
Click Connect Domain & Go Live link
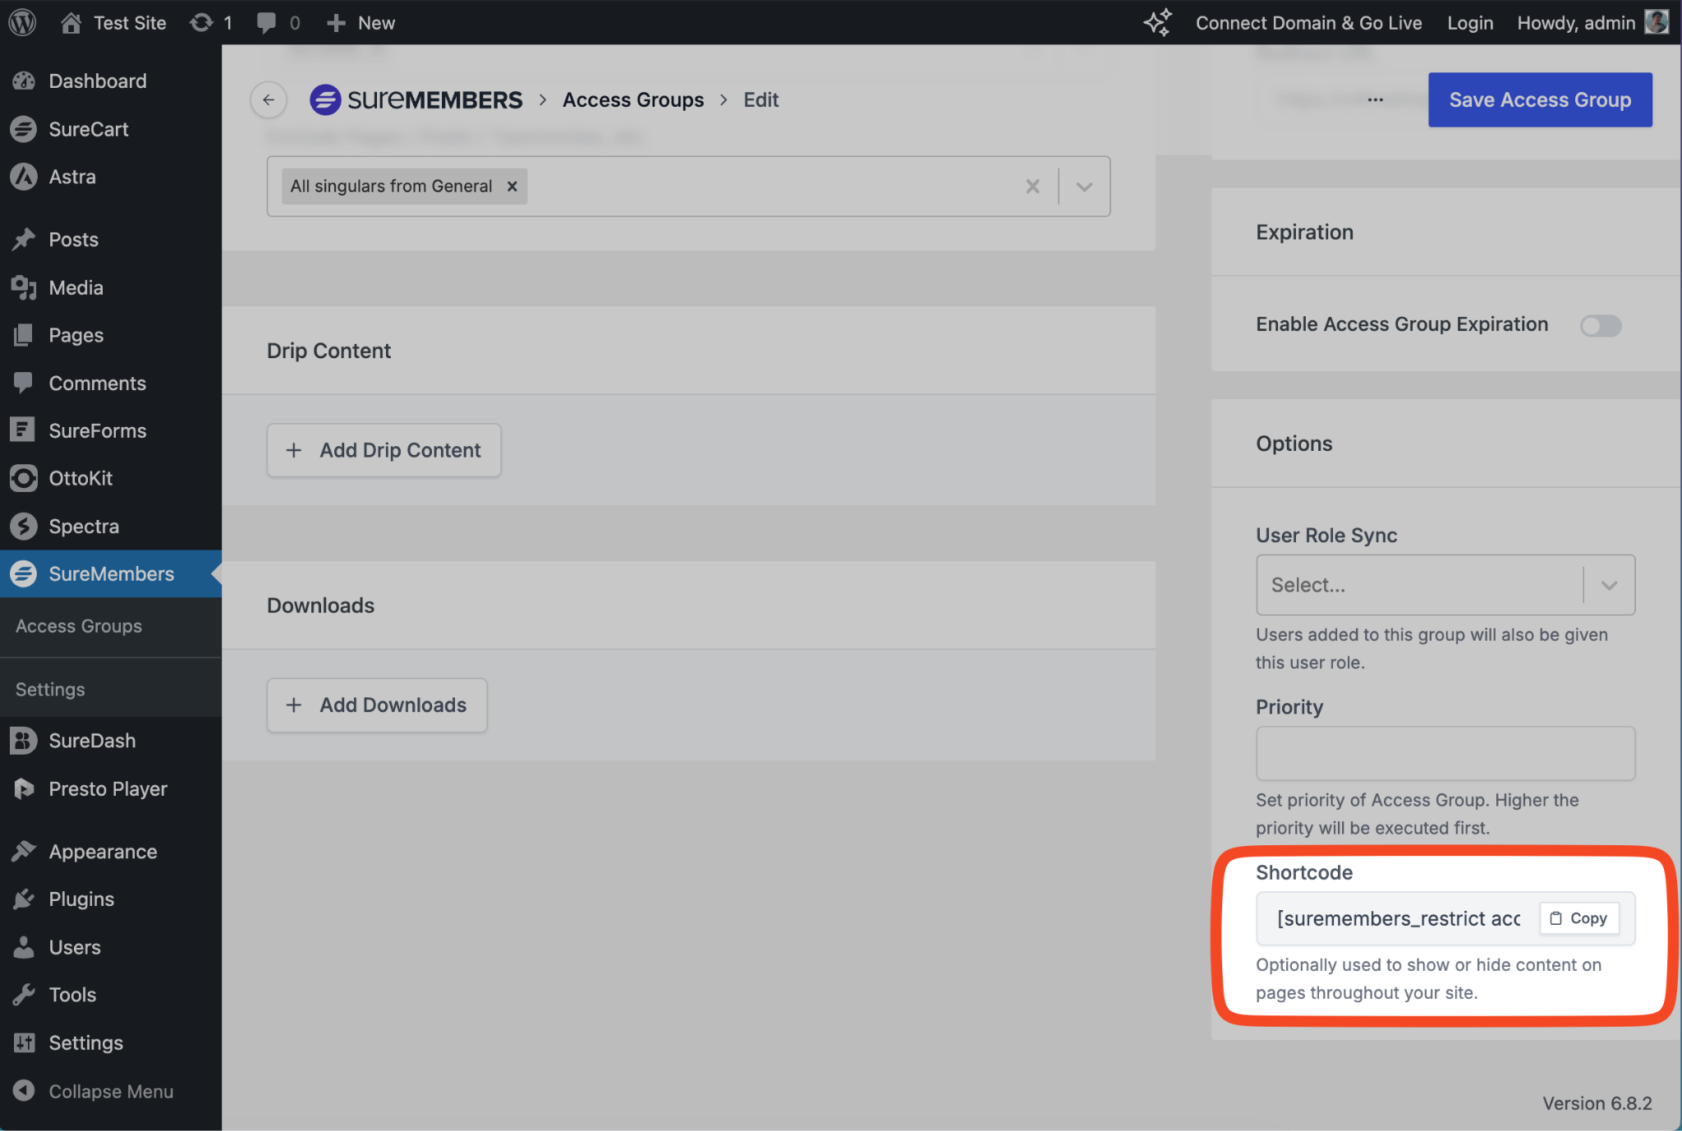point(1308,22)
